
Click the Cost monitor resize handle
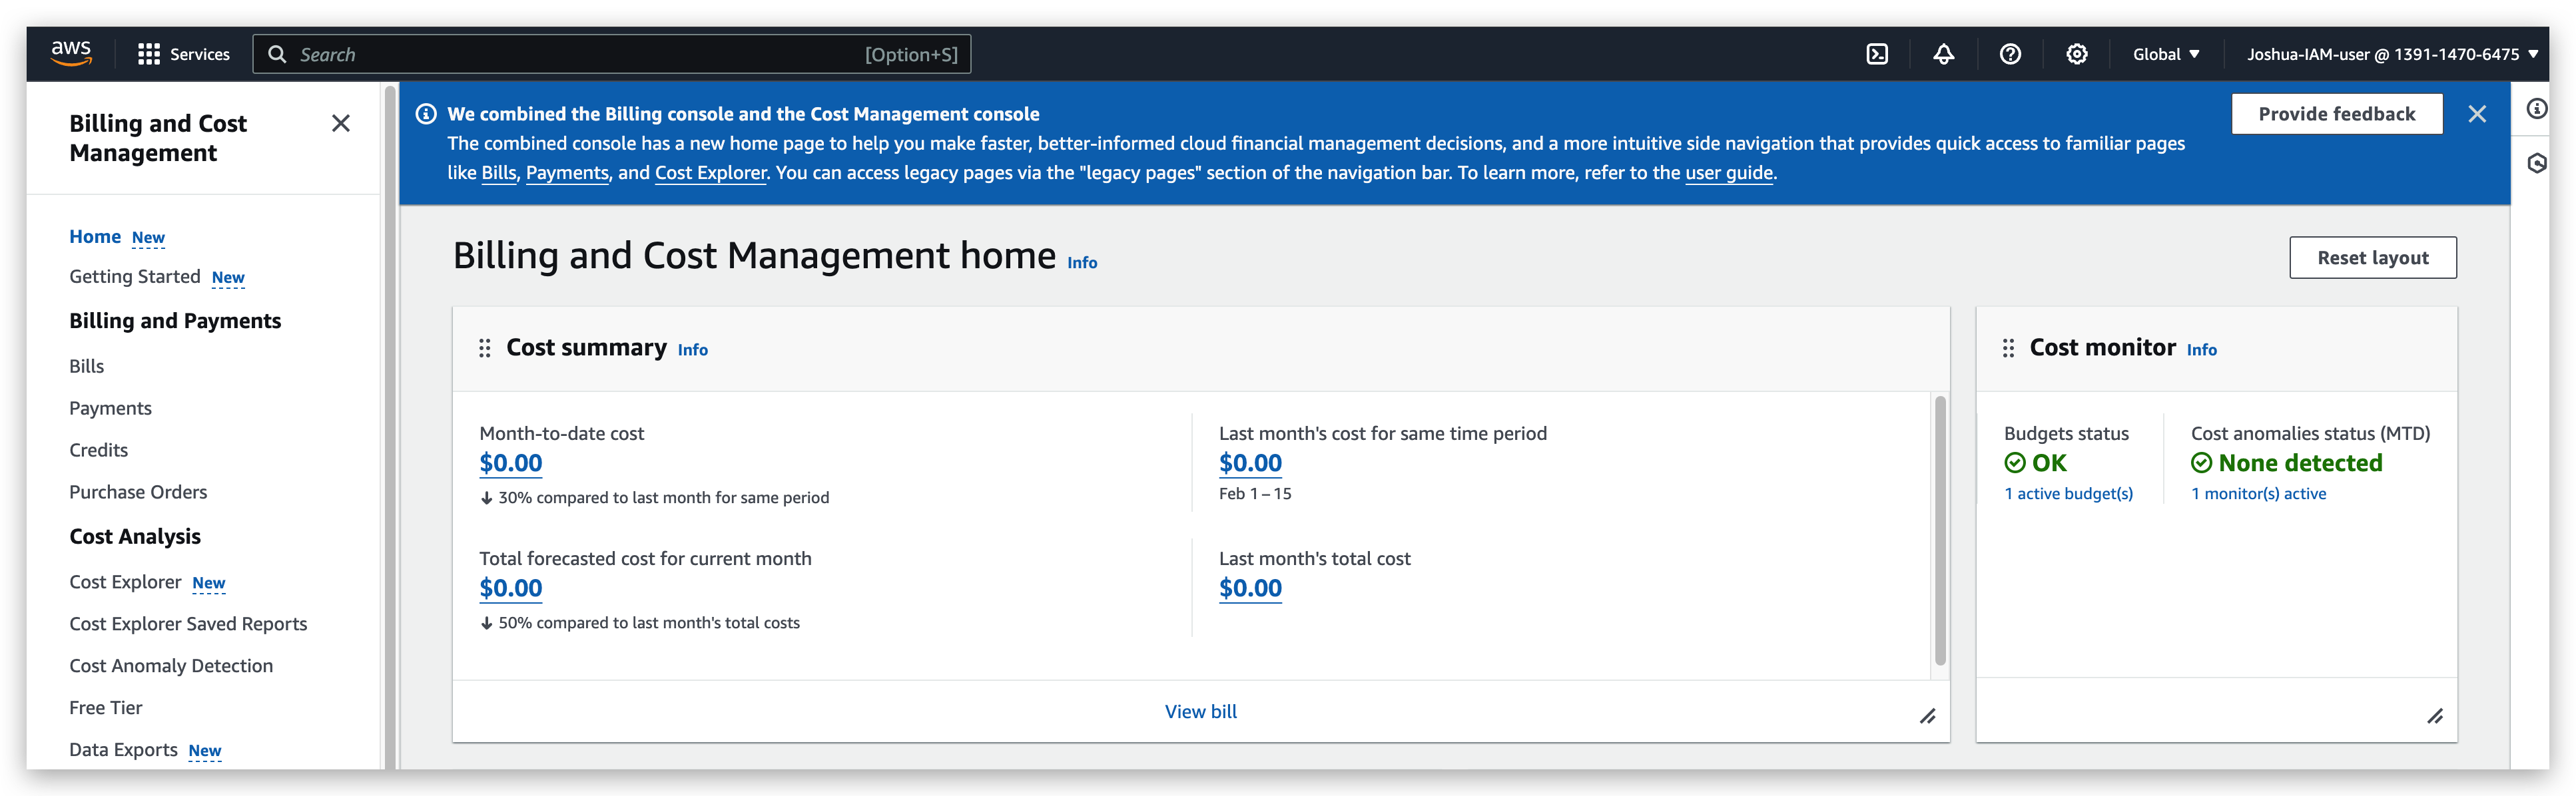(x=2436, y=715)
